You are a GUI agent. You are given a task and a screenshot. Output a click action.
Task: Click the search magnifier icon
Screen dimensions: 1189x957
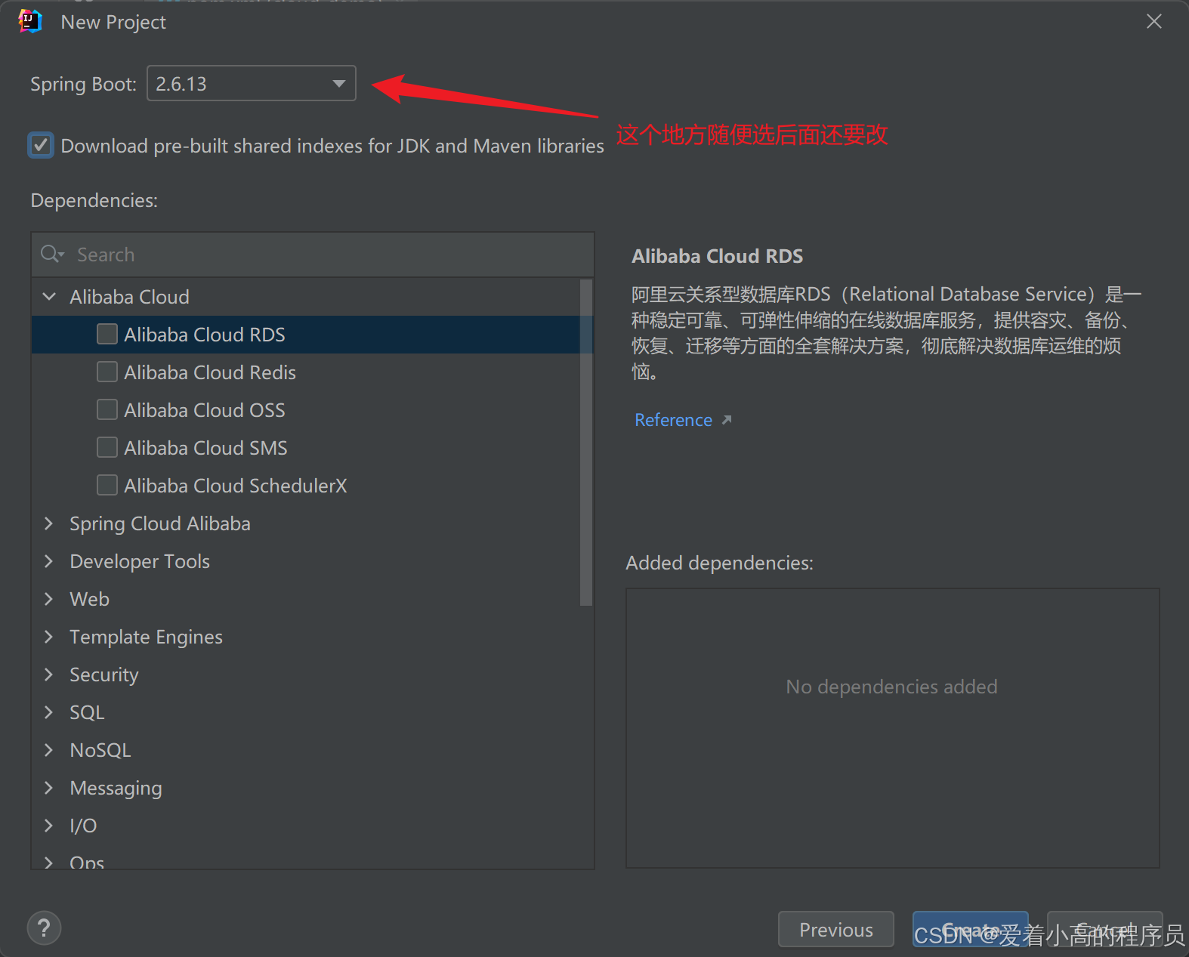click(51, 255)
